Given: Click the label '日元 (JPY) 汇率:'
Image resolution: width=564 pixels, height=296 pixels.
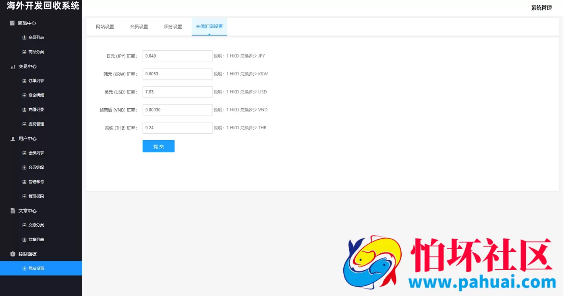Looking at the screenshot, I should click(x=122, y=56).
